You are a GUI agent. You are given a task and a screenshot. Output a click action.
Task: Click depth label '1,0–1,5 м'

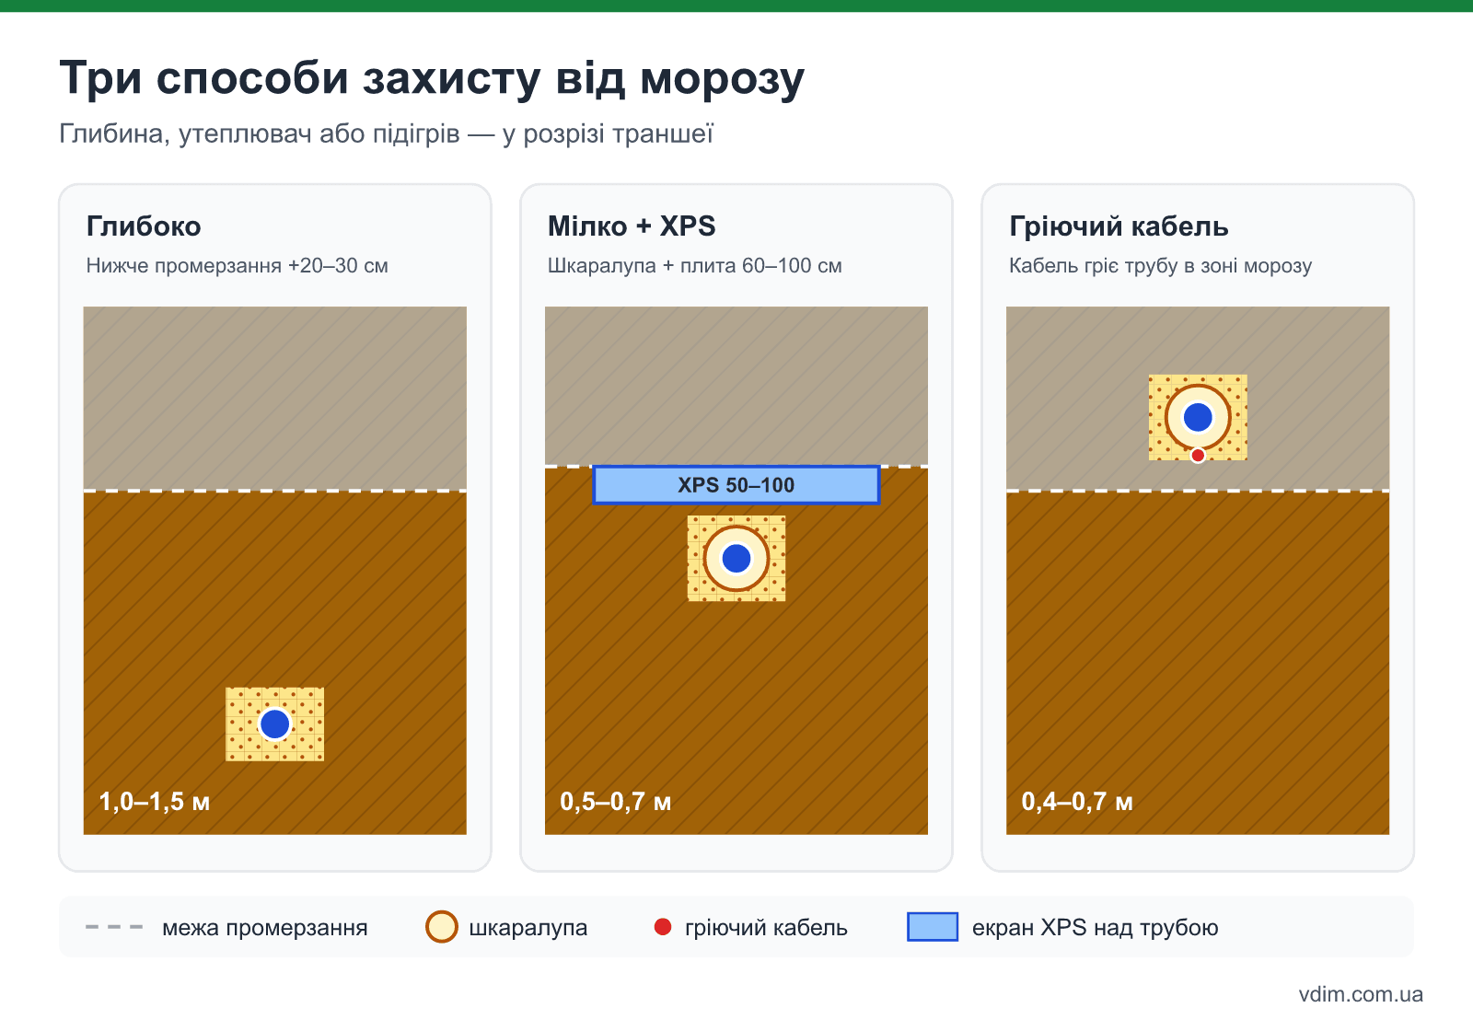click(155, 802)
